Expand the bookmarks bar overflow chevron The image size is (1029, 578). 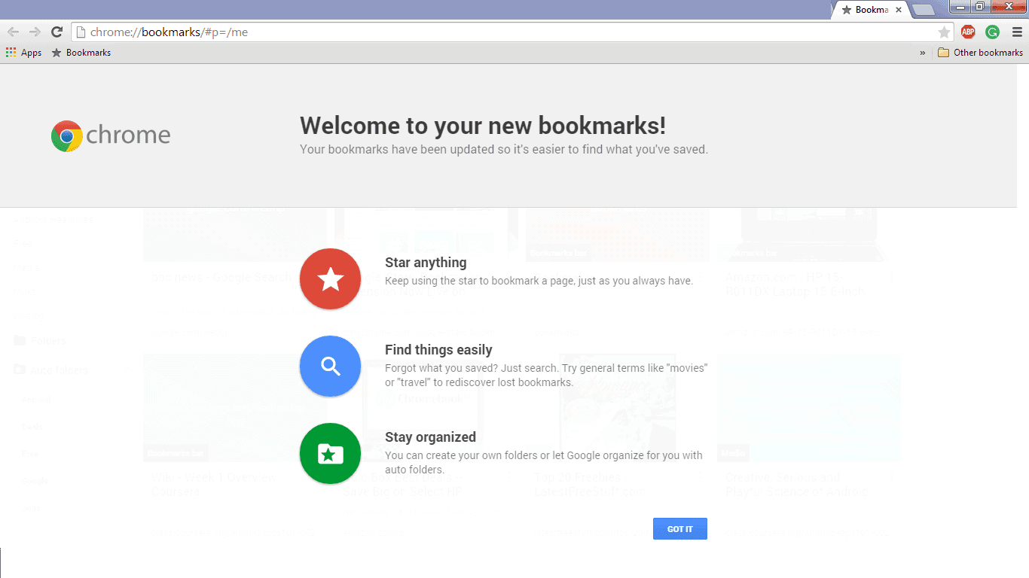(923, 53)
